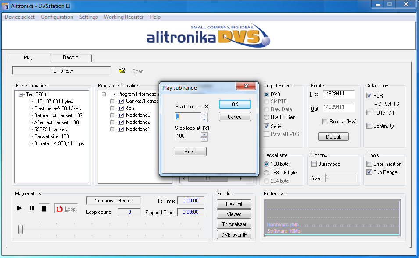Click OK in Play sub range dialog

coord(235,105)
